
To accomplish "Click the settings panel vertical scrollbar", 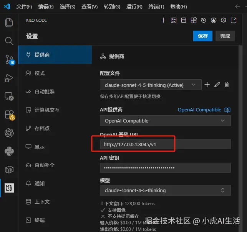I will 240,138.
